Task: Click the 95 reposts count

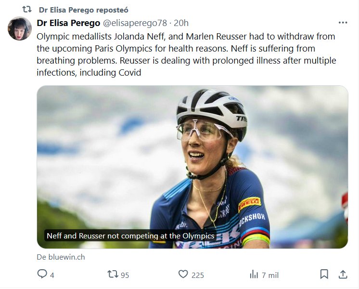Action: coord(125,275)
